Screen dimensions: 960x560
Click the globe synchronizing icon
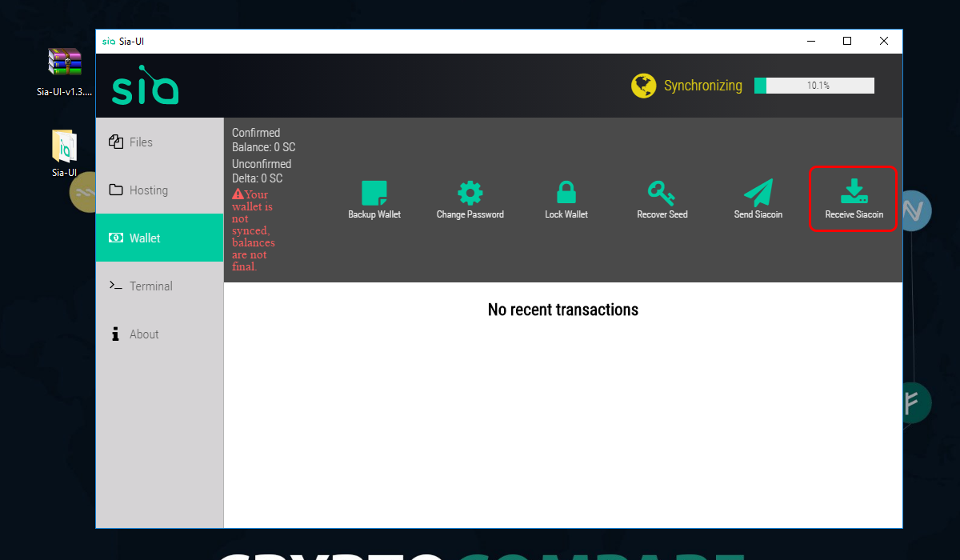click(x=643, y=86)
